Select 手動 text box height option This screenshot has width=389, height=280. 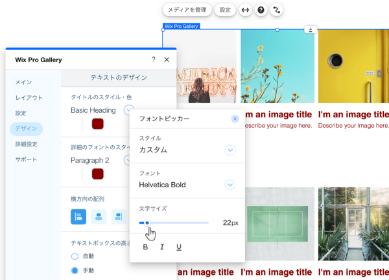pos(75,270)
